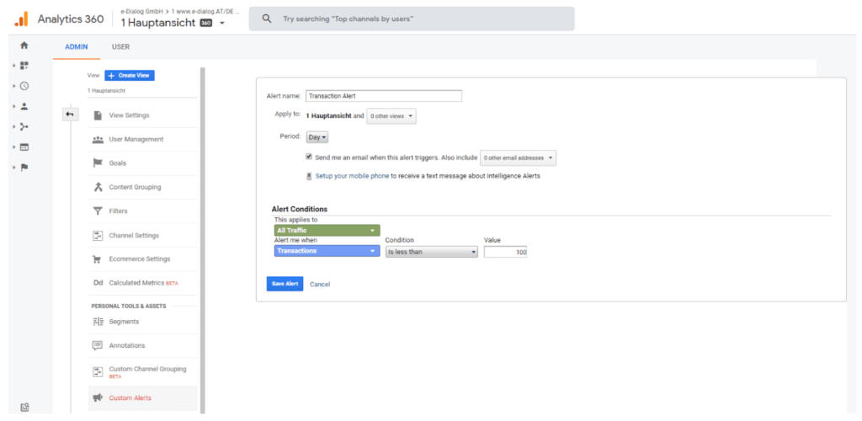Screen dimensions: 862x421
Task: Toggle the send me an email checkbox
Action: 309,157
